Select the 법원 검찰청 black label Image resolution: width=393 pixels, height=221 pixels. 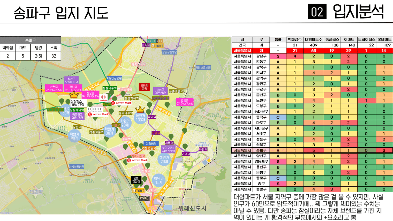(x=136, y=180)
